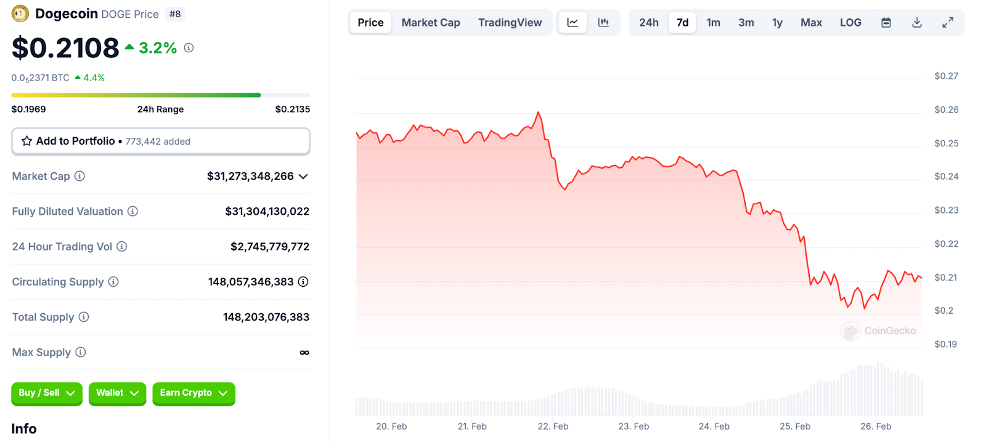Viewport: 986px width, 443px height.
Task: Click the info icon beside 3.2% change
Action: tap(189, 48)
